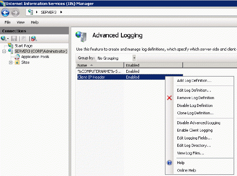Click the Up one level icon
The width and height of the screenshot is (237, 176).
[x=23, y=39]
